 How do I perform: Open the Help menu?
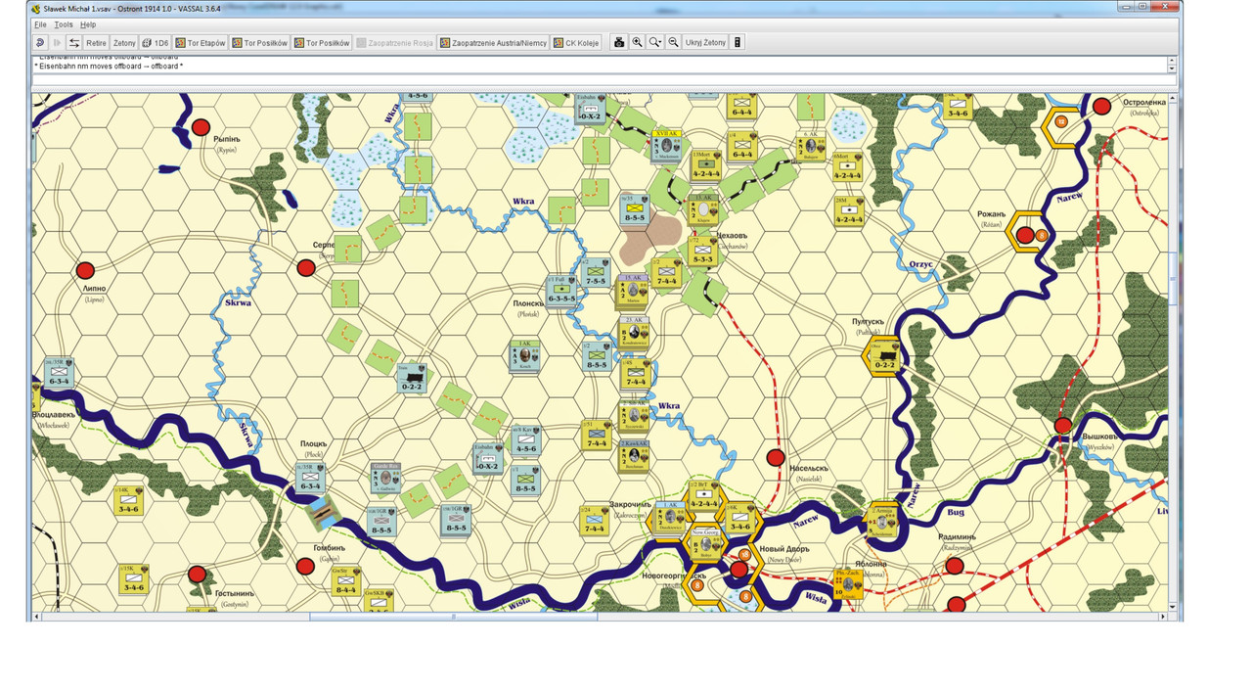pos(88,24)
